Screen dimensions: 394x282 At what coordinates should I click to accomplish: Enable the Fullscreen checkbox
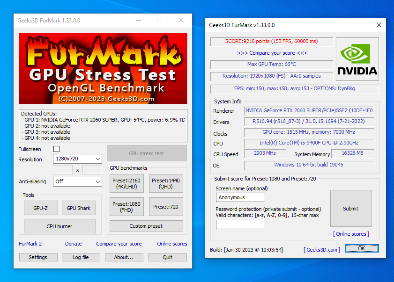pyautogui.click(x=57, y=149)
